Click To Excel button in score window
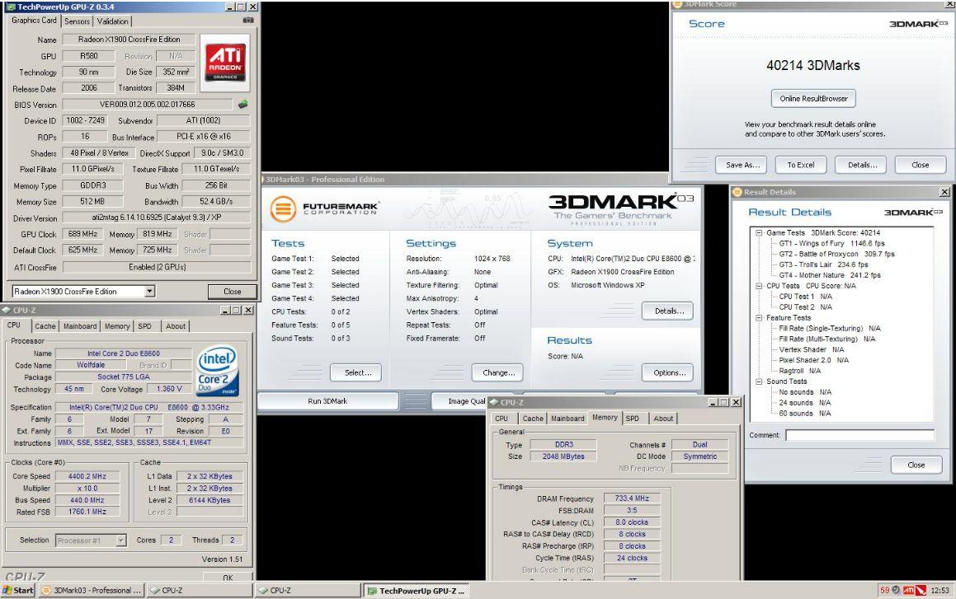 click(x=801, y=165)
